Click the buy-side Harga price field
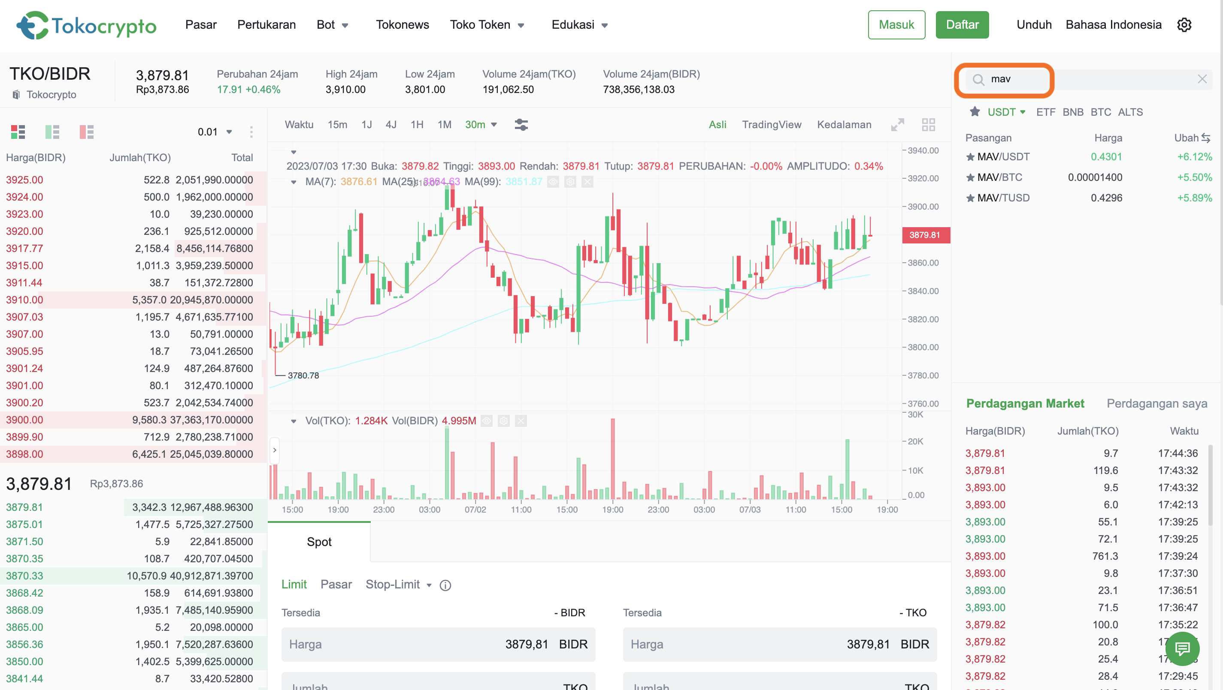This screenshot has width=1223, height=690. tap(438, 644)
